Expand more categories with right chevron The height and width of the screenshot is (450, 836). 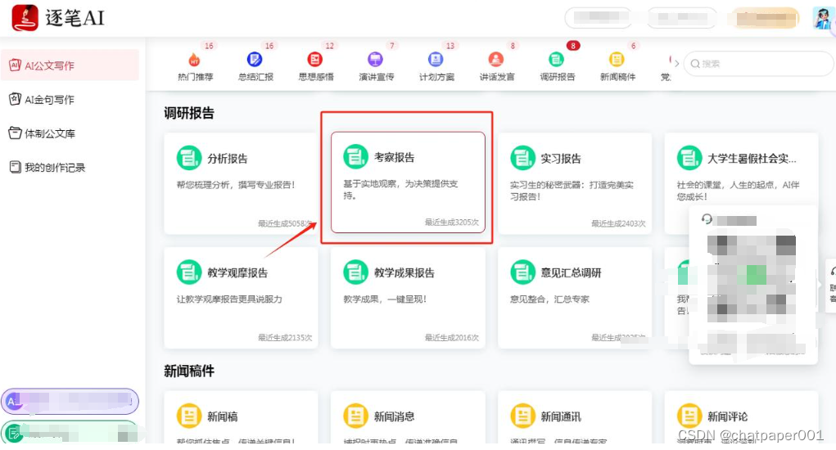click(x=676, y=63)
